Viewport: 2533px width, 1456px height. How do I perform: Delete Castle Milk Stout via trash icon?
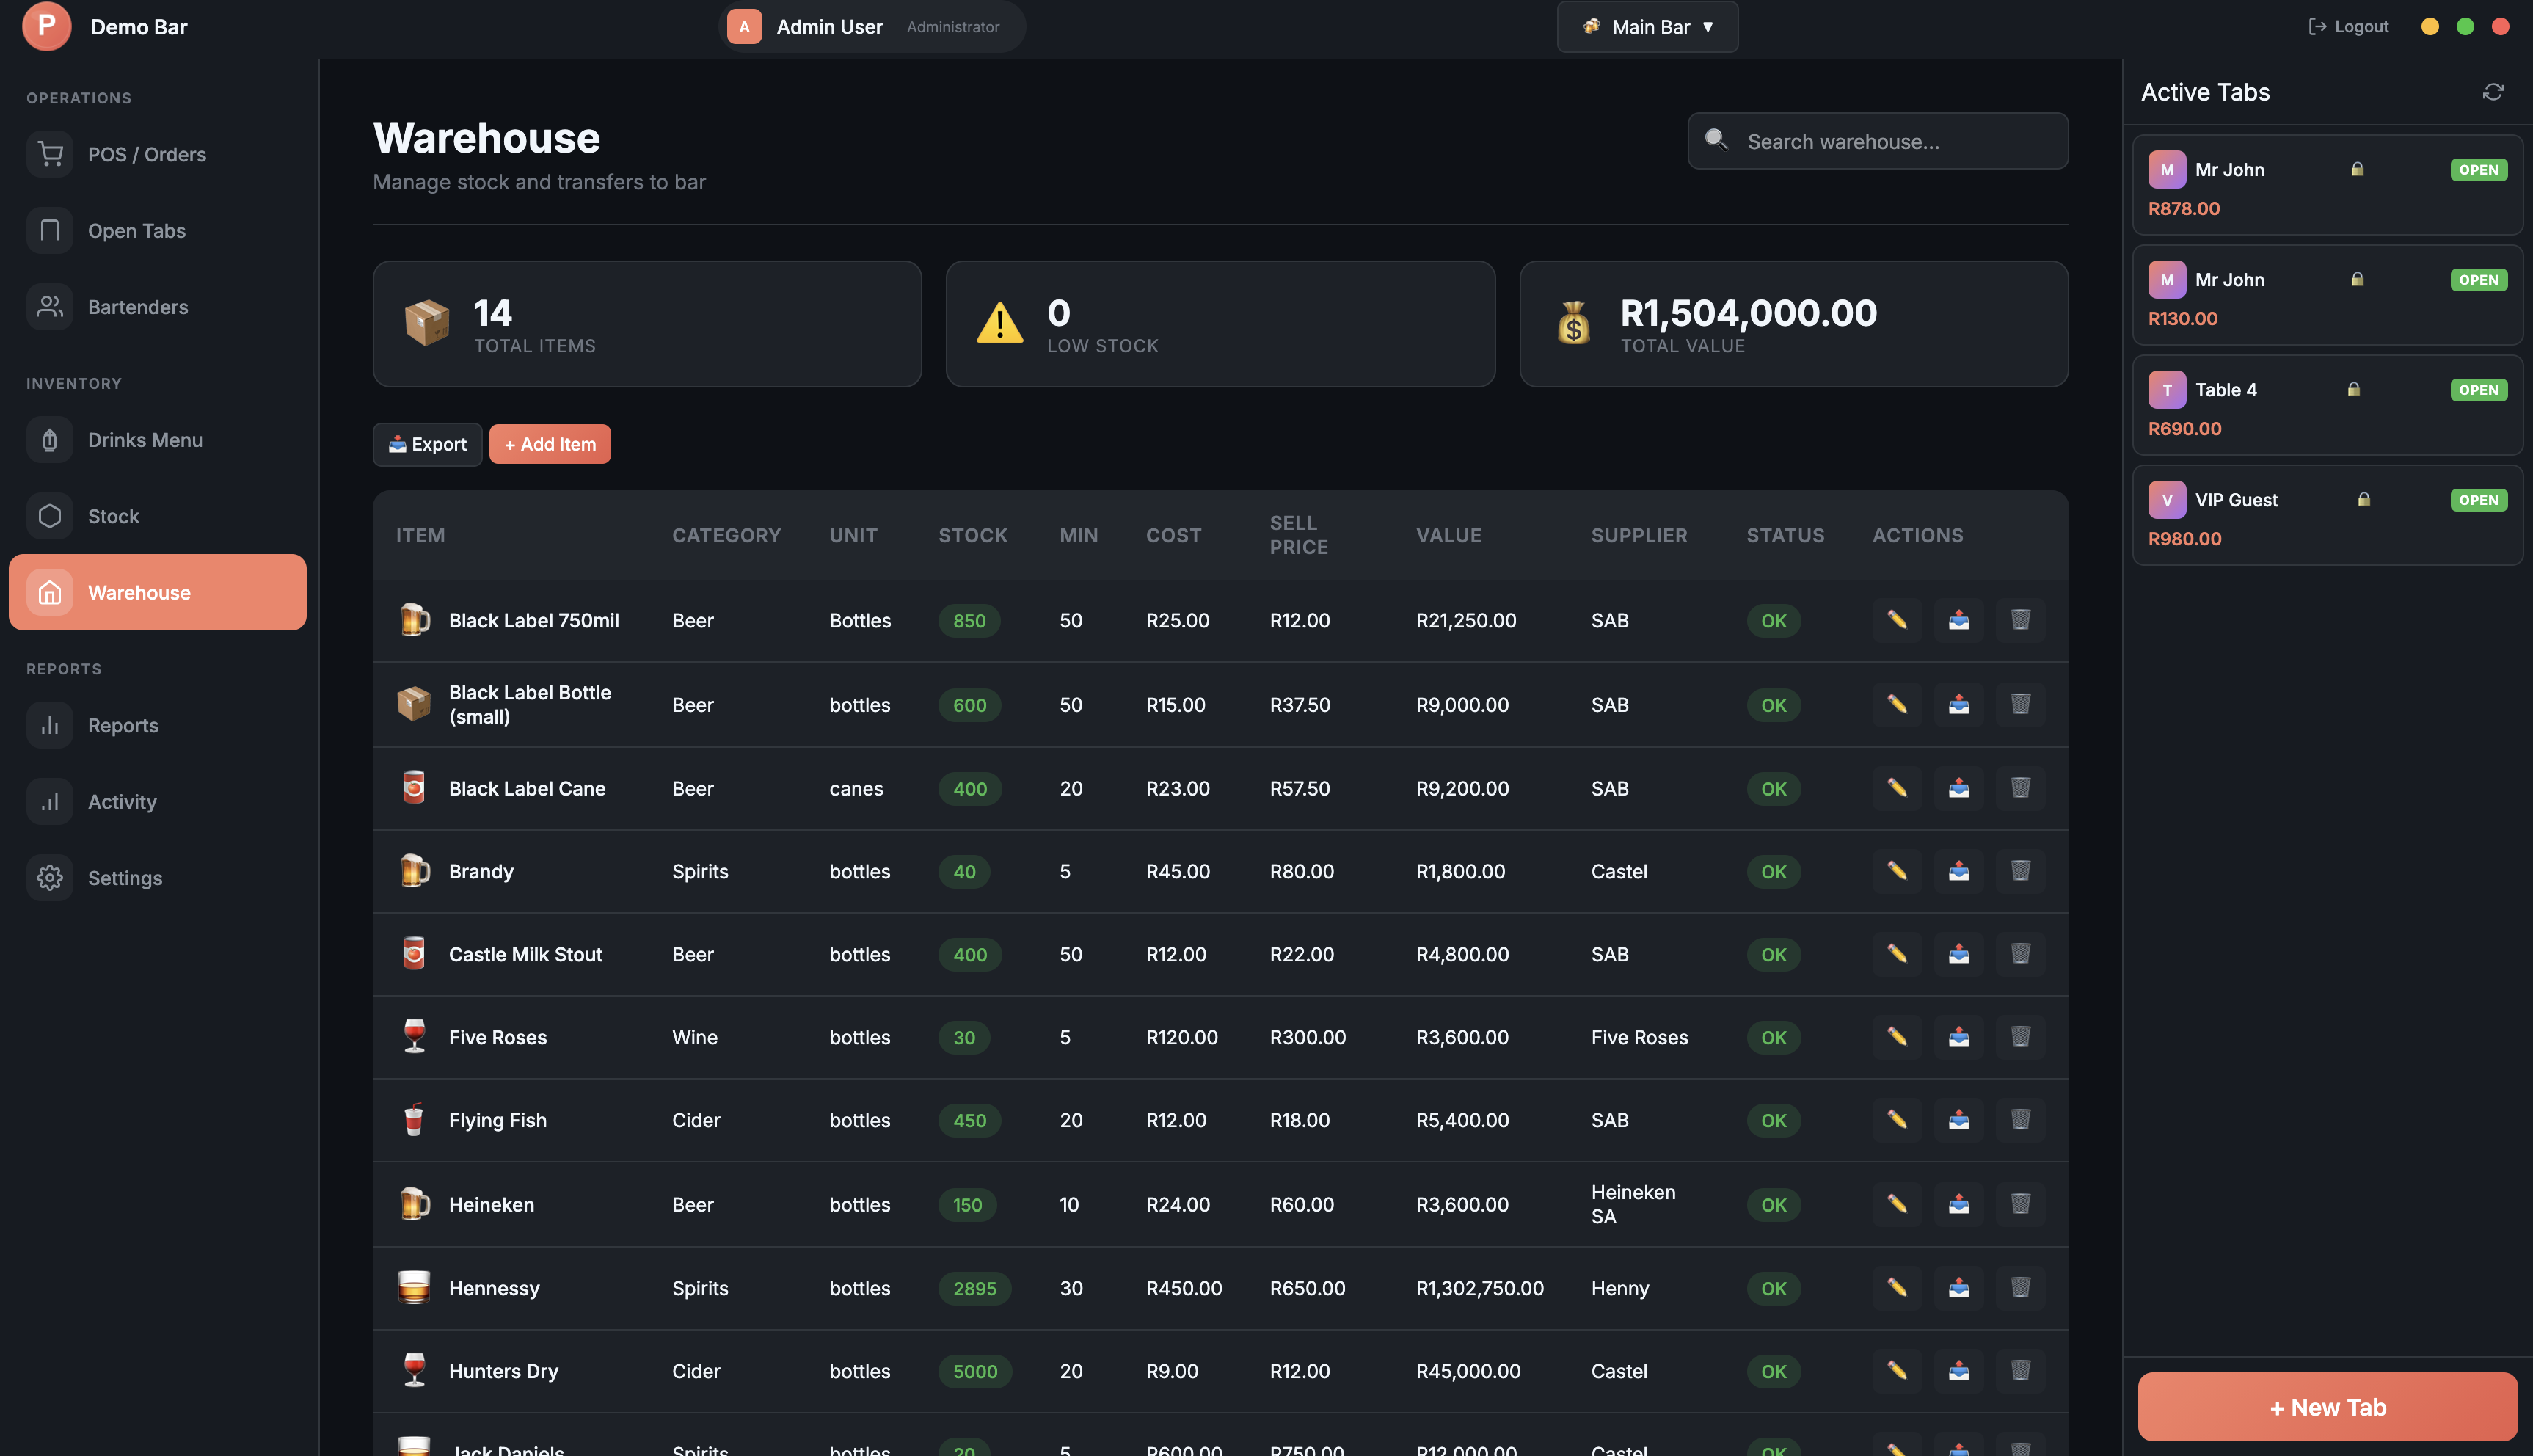click(2020, 954)
